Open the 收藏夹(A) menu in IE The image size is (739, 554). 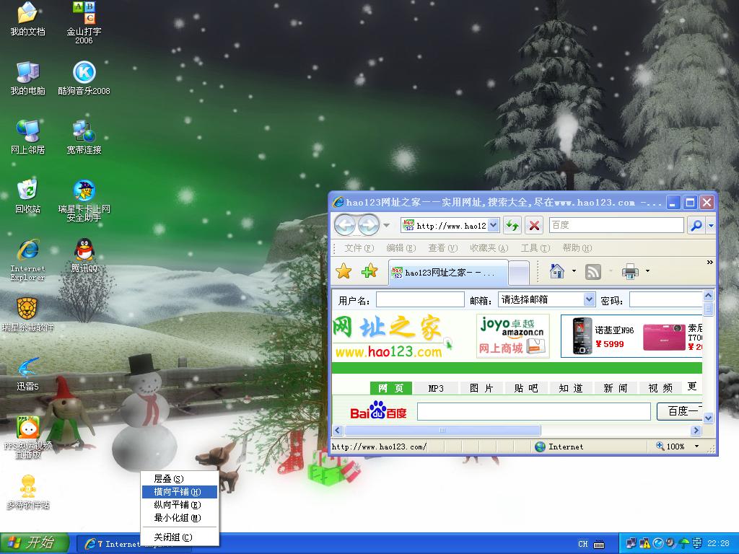tap(489, 248)
